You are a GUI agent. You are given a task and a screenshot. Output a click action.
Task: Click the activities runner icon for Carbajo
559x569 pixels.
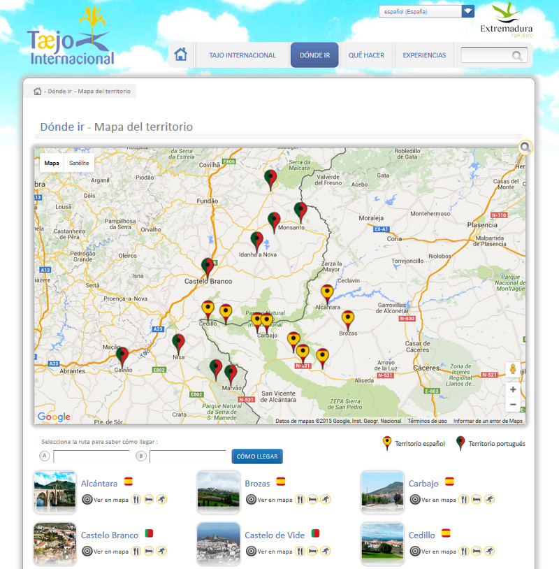point(488,500)
